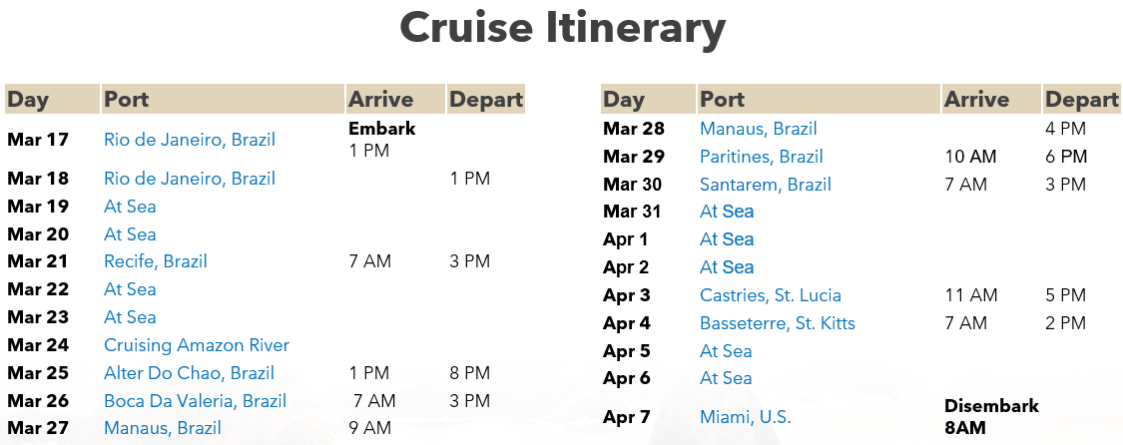The height and width of the screenshot is (445, 1123).
Task: Select the Paritines, Brazil port link
Action: click(x=762, y=157)
